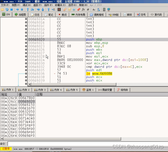This screenshot has width=168, height=152.
Task: Click the 注释 column header
Action: click(101, 94)
